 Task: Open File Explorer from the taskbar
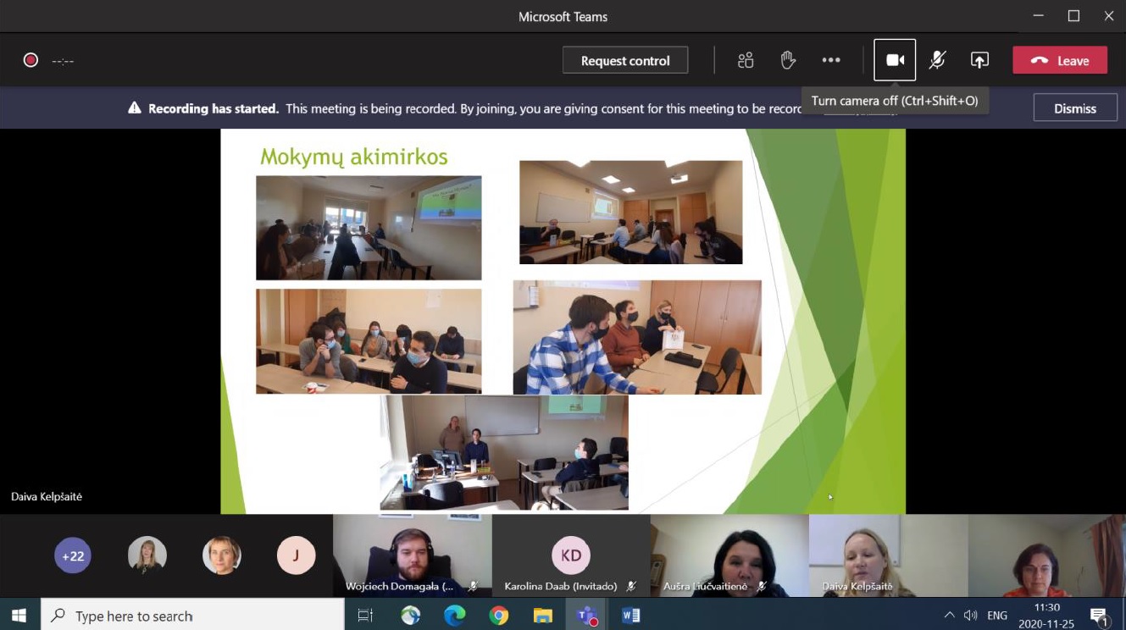point(542,616)
